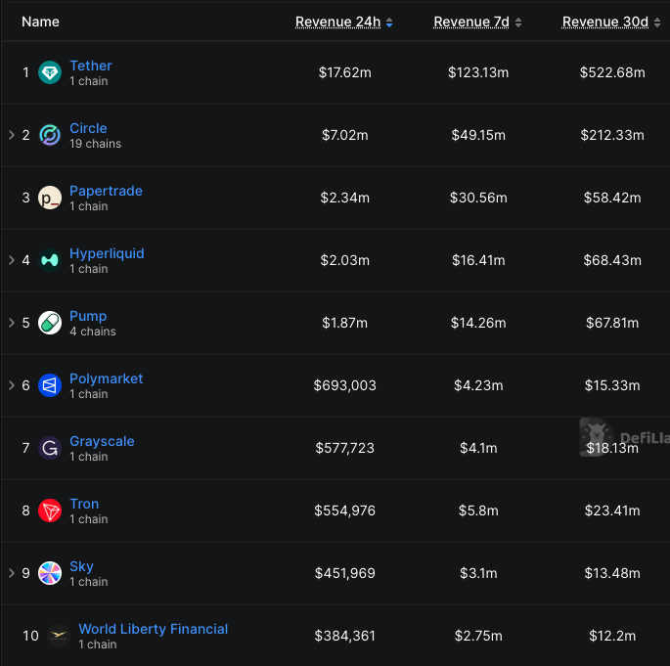Select Pump's $14.26m 7d revenue
670x666 pixels.
[x=478, y=323]
